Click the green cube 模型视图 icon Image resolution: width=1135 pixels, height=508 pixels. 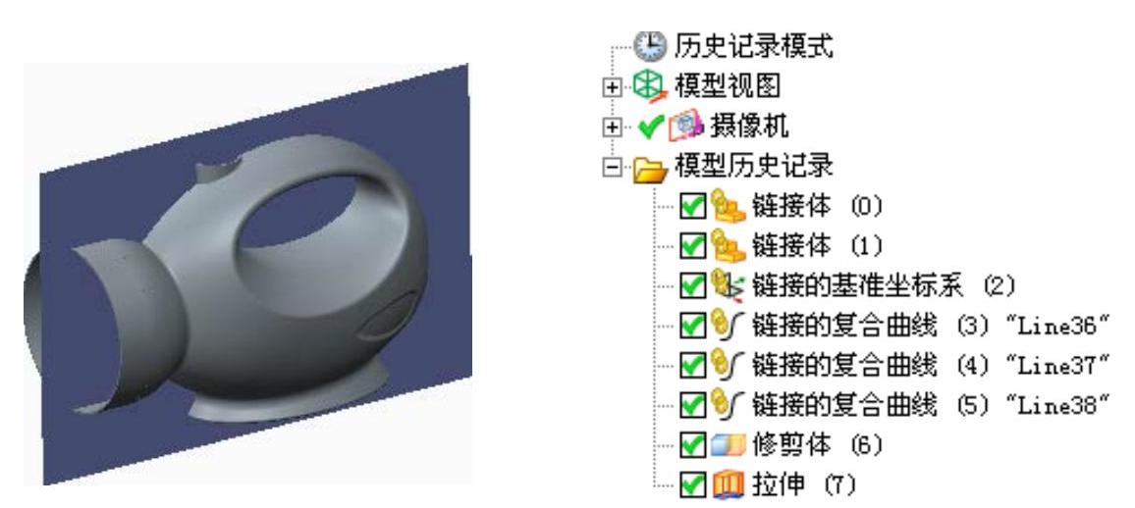649,86
